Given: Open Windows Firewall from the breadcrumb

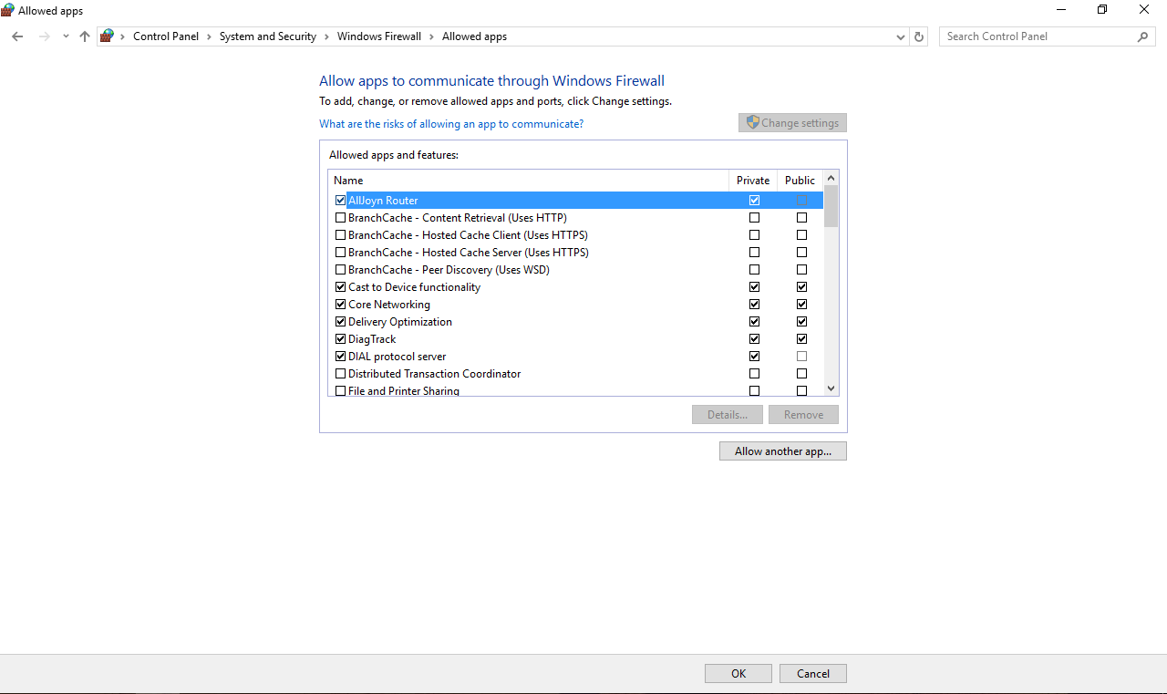Looking at the screenshot, I should point(379,36).
